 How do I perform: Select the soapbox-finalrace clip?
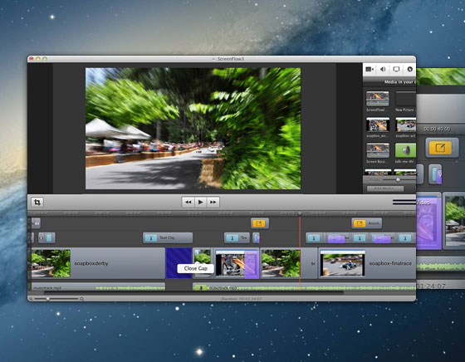pos(367,263)
